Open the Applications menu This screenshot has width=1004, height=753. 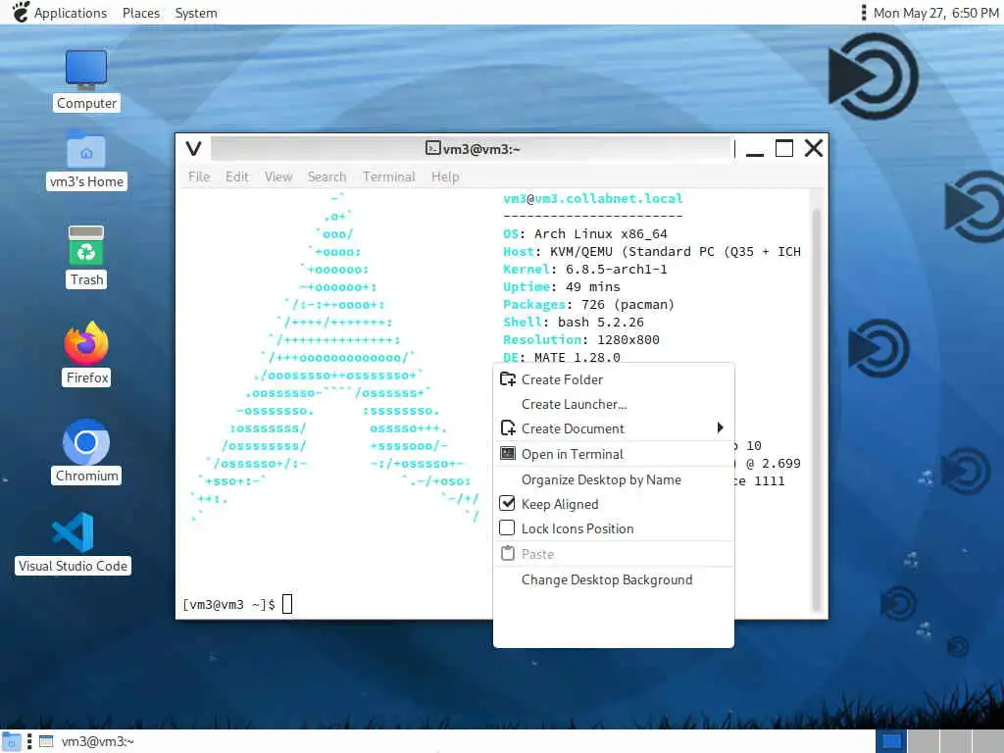click(71, 13)
